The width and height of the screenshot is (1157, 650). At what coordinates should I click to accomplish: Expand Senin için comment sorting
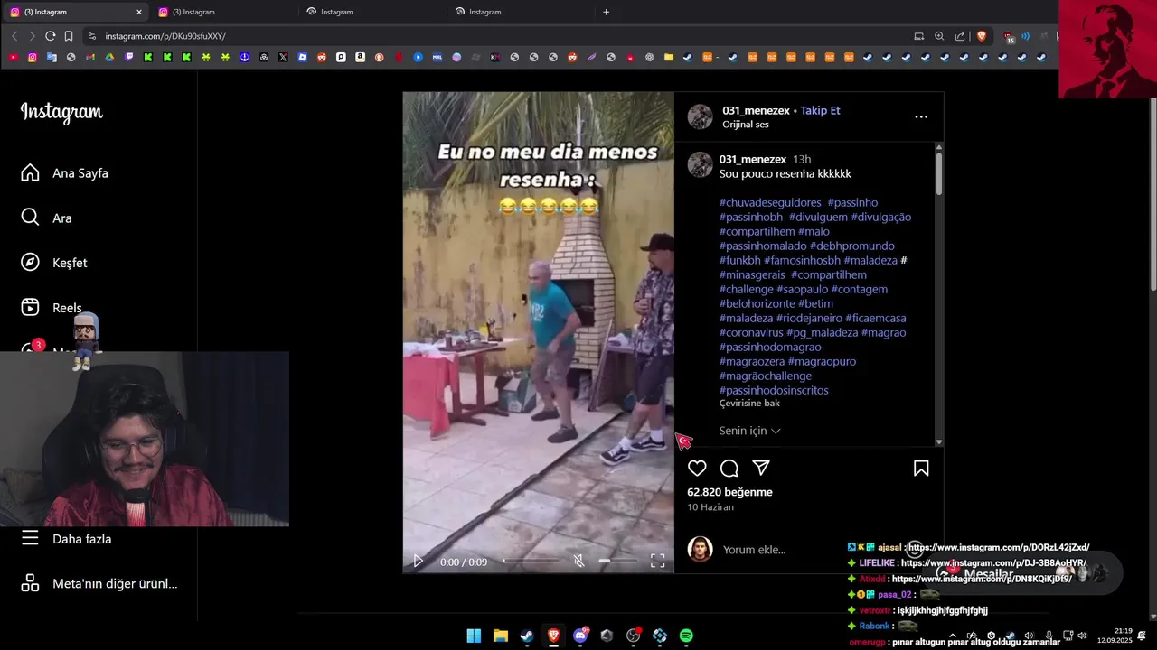pos(749,431)
